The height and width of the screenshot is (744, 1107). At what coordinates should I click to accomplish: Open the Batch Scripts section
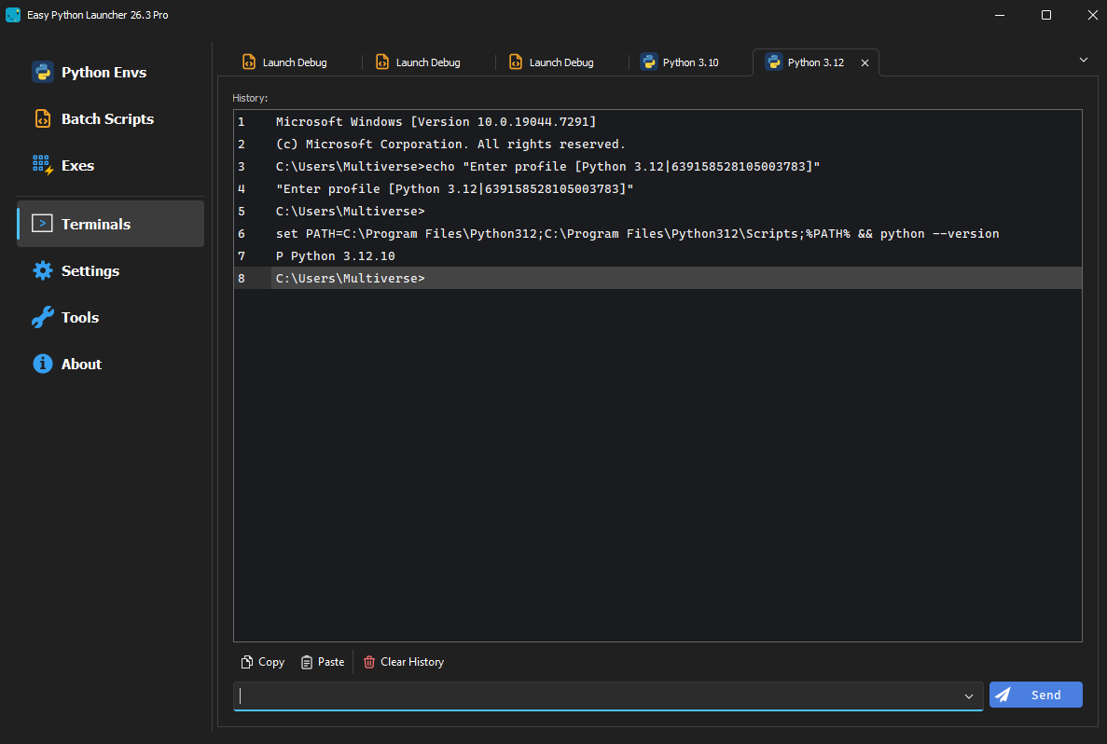pos(111,118)
